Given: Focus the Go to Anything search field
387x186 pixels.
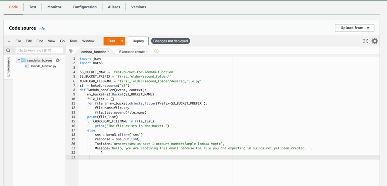Looking at the screenshot, I should pos(39,50).
